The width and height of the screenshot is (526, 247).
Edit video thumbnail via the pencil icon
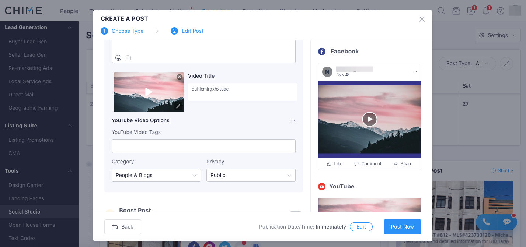click(x=178, y=106)
